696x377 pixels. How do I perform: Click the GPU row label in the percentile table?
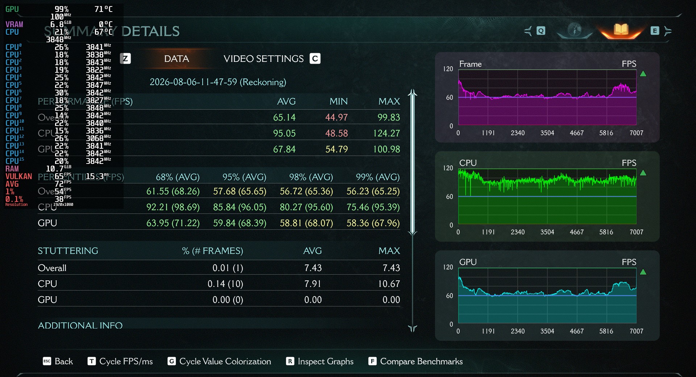coord(47,223)
